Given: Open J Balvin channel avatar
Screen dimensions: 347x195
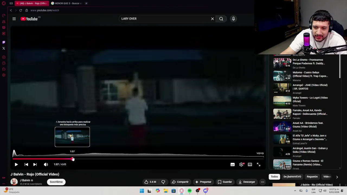Looking at the screenshot, I should tap(14, 182).
